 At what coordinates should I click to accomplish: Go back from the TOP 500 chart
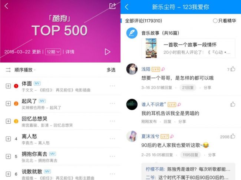(6, 6)
